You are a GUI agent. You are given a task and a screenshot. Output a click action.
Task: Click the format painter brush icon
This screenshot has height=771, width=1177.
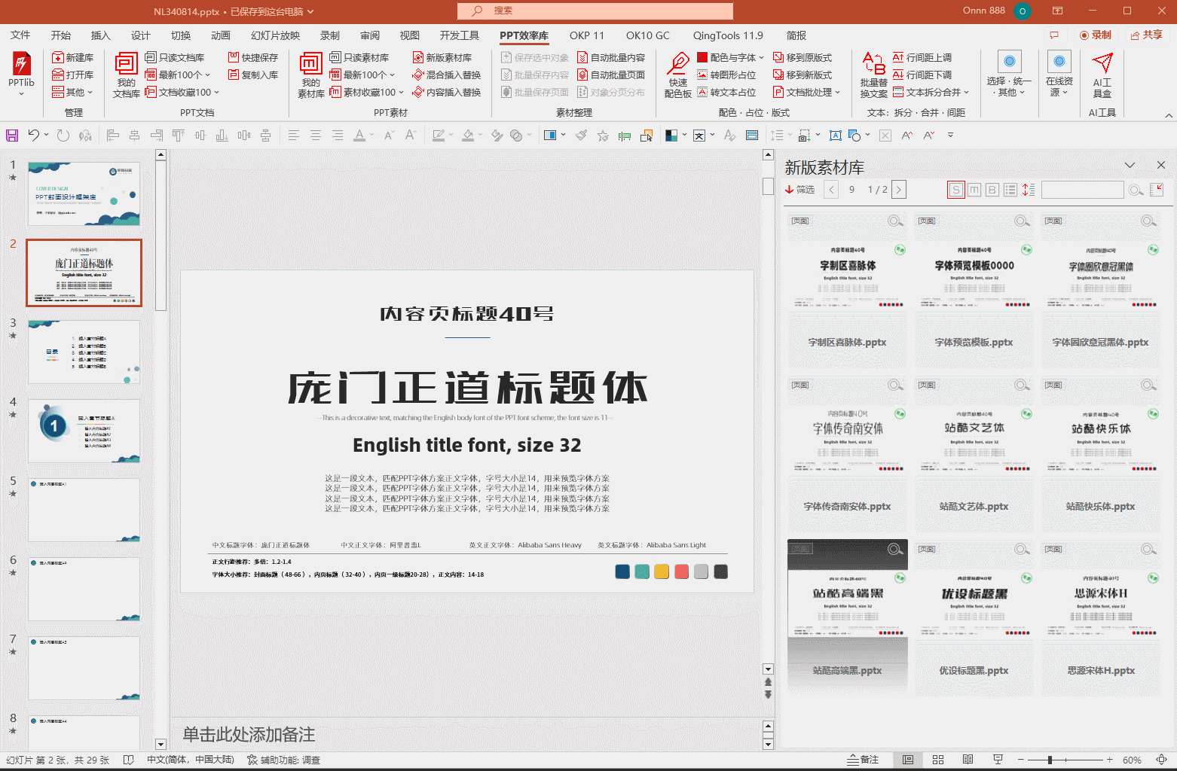pos(581,136)
